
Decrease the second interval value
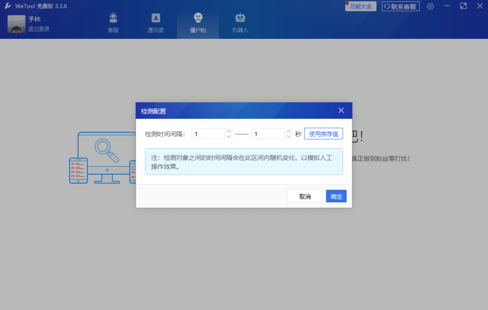[289, 137]
